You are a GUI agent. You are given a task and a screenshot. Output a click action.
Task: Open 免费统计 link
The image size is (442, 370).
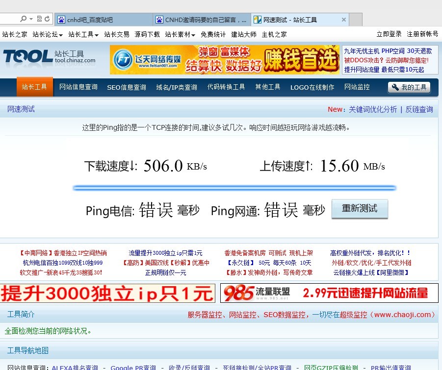(x=213, y=34)
